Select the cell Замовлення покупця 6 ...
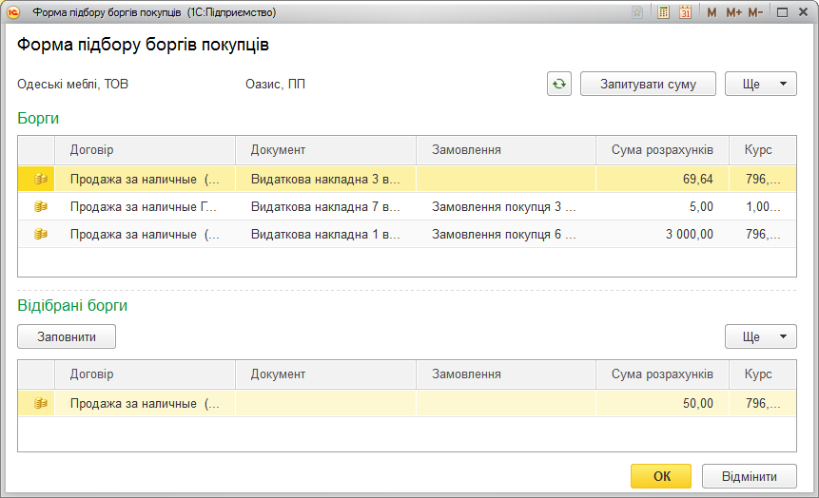 tap(506, 235)
